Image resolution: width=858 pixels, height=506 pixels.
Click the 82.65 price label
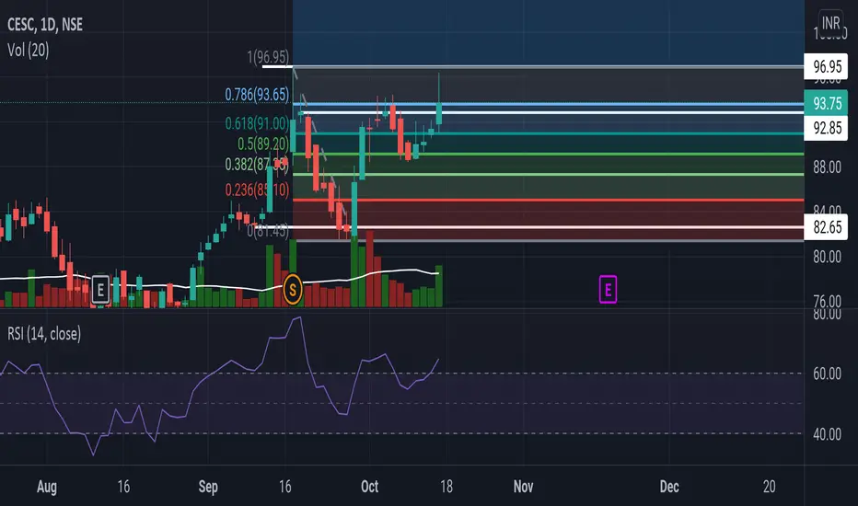click(827, 227)
